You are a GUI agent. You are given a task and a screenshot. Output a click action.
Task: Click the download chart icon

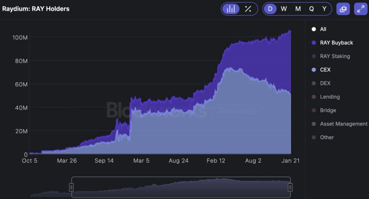pyautogui.click(x=343, y=9)
